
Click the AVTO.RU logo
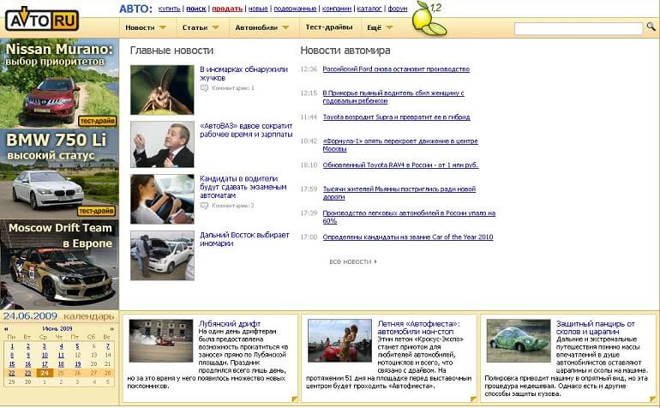pyautogui.click(x=42, y=20)
